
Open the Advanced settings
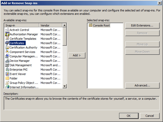click(142, 85)
